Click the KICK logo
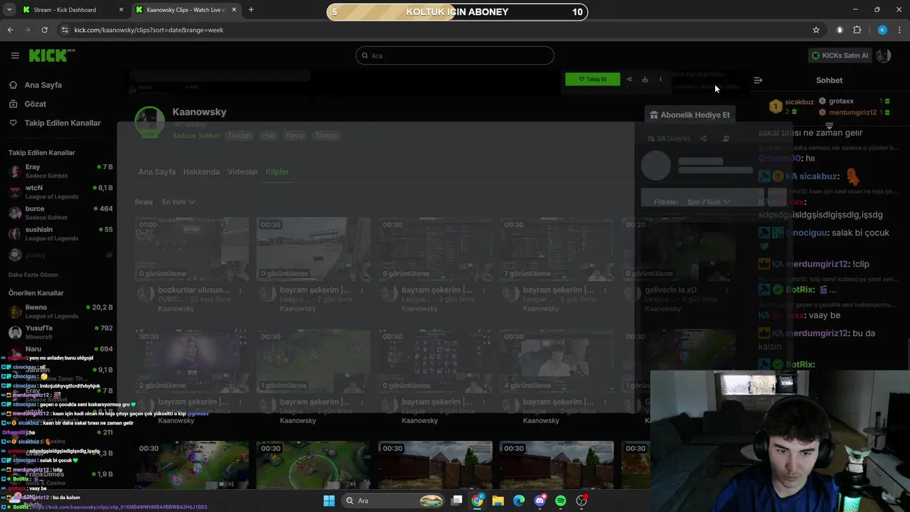The width and height of the screenshot is (910, 512). (x=51, y=55)
